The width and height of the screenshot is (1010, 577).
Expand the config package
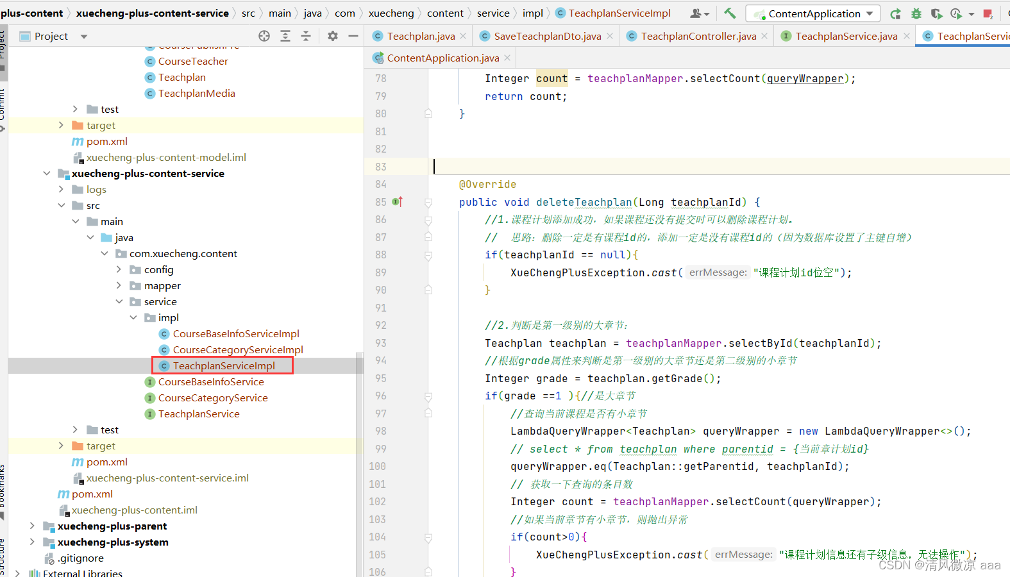[x=119, y=270]
